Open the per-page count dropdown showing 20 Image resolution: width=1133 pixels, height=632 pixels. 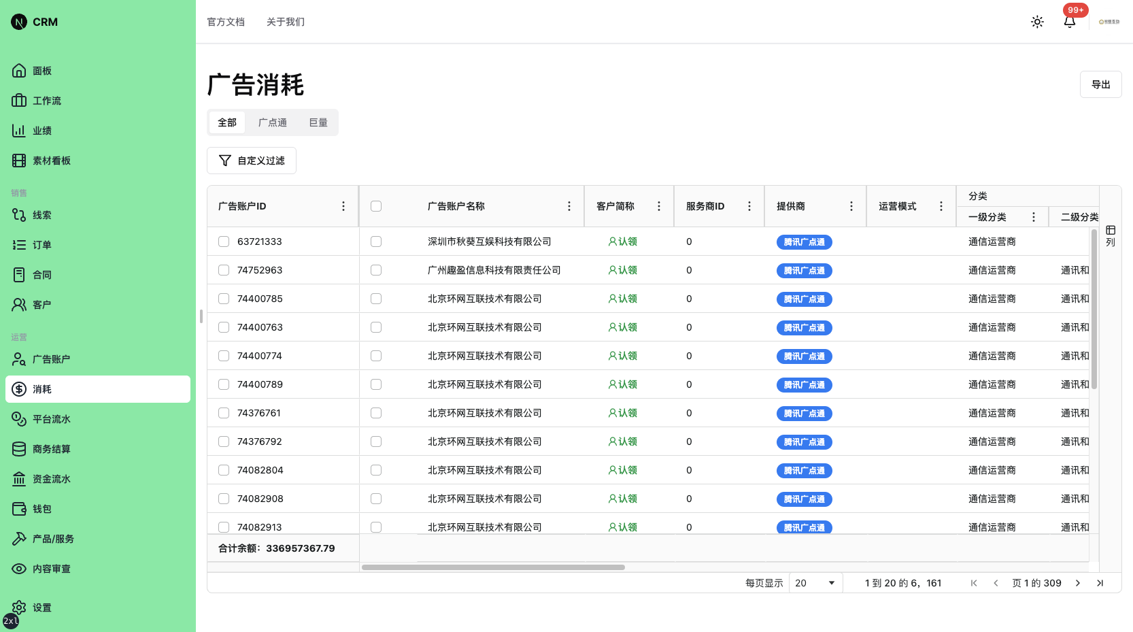815,583
